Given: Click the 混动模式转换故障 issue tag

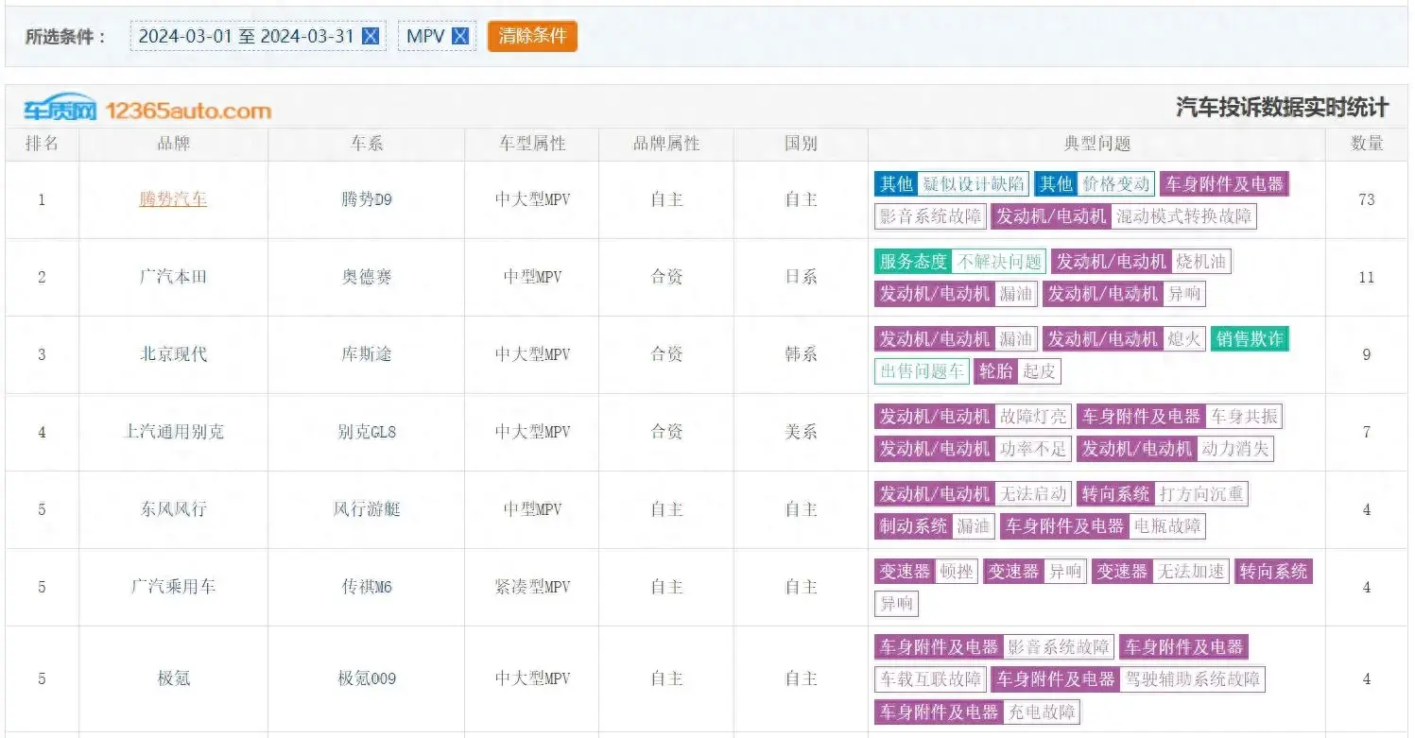Looking at the screenshot, I should pyautogui.click(x=1183, y=216).
